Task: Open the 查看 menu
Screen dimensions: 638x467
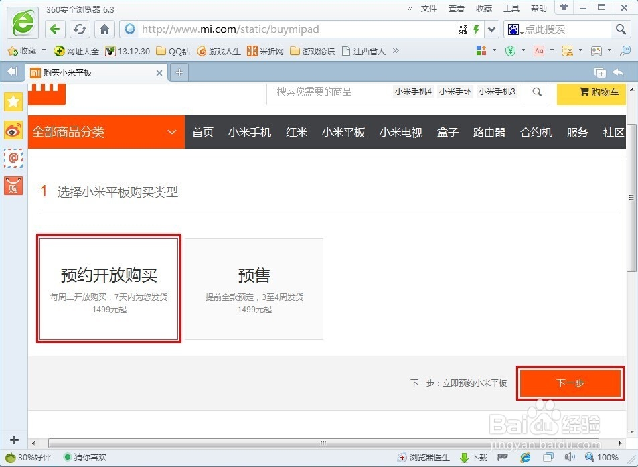Action: pos(457,9)
